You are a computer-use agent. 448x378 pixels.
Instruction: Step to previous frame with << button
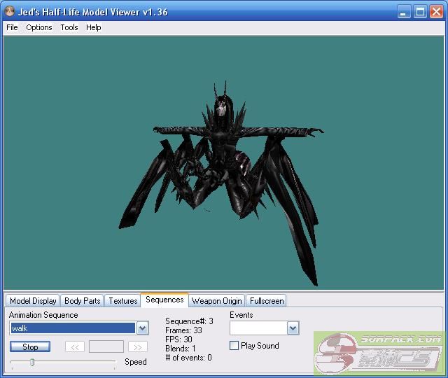point(75,347)
